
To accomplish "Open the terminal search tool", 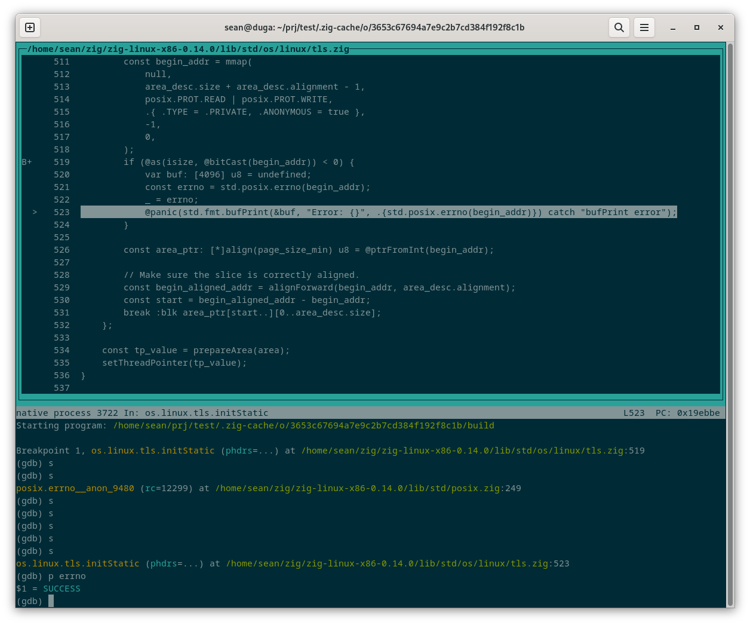I will click(619, 27).
